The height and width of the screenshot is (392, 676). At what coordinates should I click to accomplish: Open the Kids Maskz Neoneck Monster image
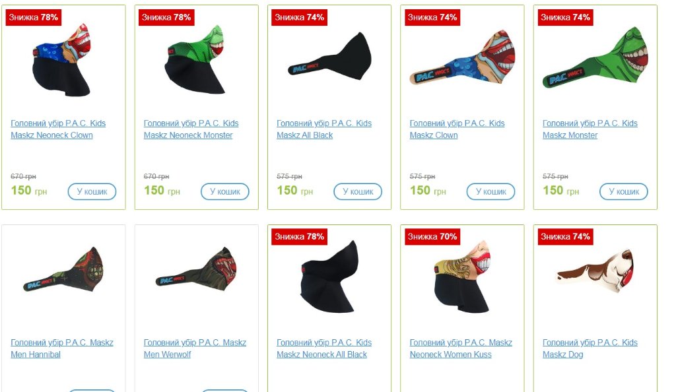(x=195, y=59)
